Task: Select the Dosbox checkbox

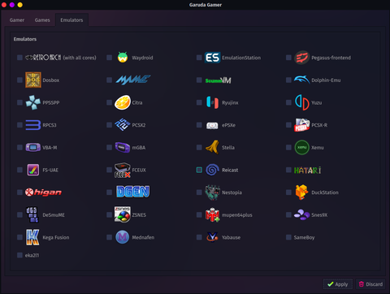Action: point(19,80)
